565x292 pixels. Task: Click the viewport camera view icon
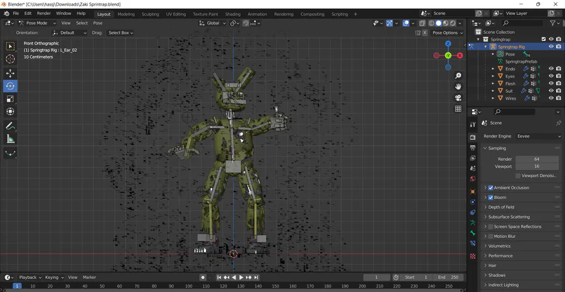coord(458,97)
